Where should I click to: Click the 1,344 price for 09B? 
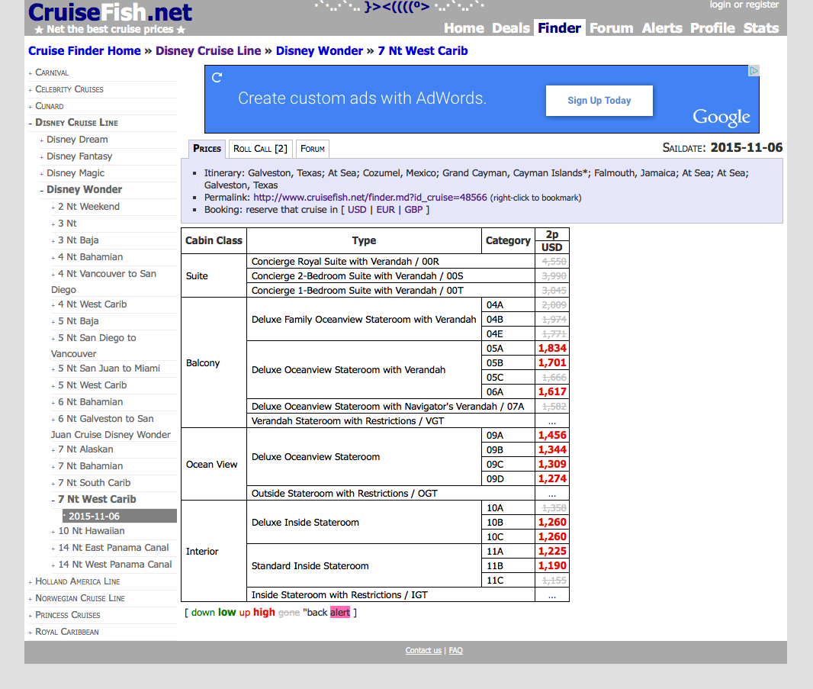(552, 450)
